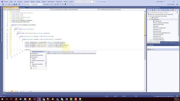
Task: Collapse the Curso.Arq3Capas.AccesoDatos project node
Action: pyautogui.click(x=148, y=16)
